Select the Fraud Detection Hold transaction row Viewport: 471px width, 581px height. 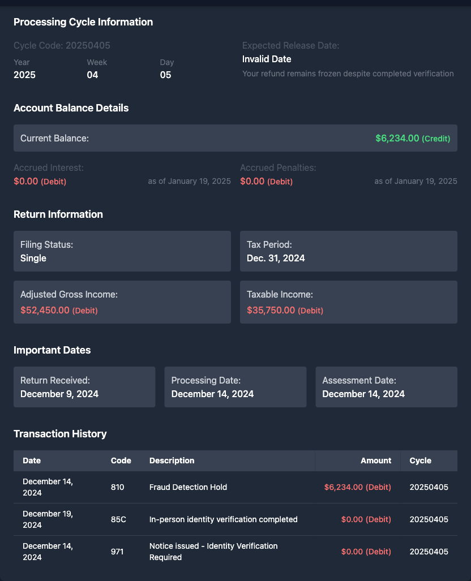click(x=235, y=487)
